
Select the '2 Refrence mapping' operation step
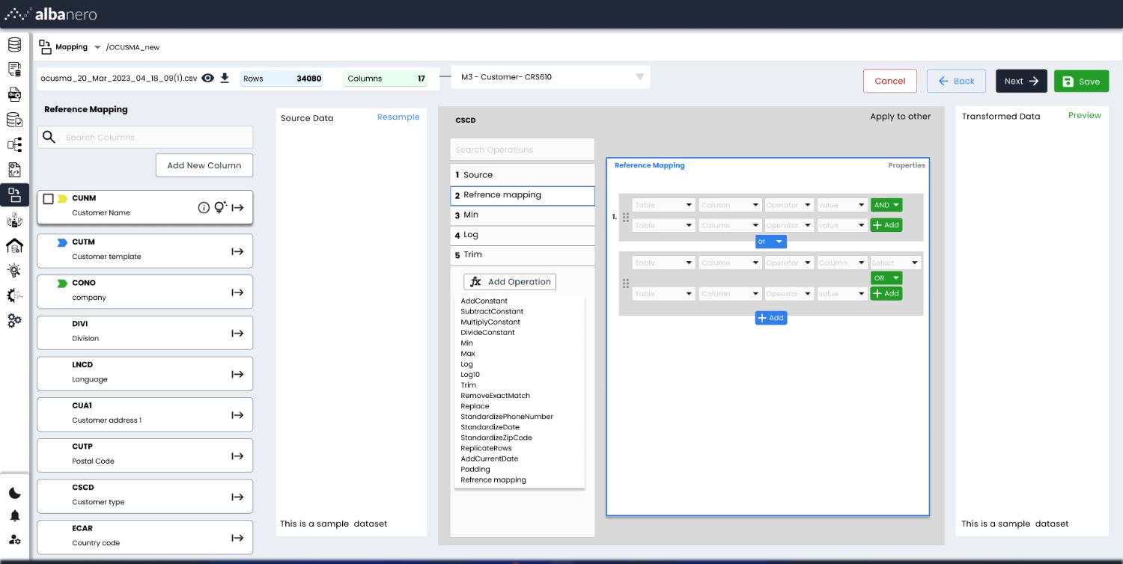(523, 195)
